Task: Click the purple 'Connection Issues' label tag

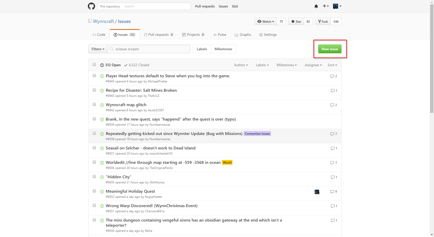Action: (257, 134)
